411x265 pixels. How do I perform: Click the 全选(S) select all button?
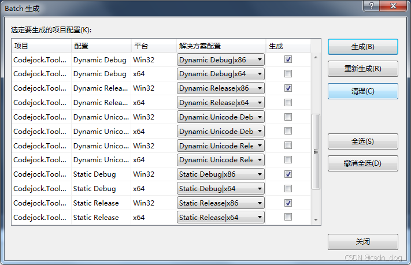tap(363, 141)
